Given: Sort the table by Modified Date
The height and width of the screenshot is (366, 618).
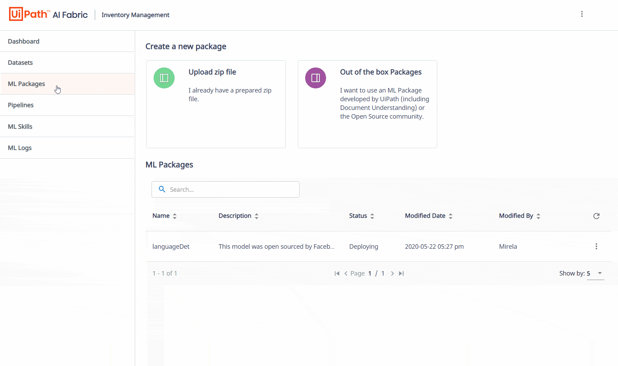Looking at the screenshot, I should tap(450, 216).
